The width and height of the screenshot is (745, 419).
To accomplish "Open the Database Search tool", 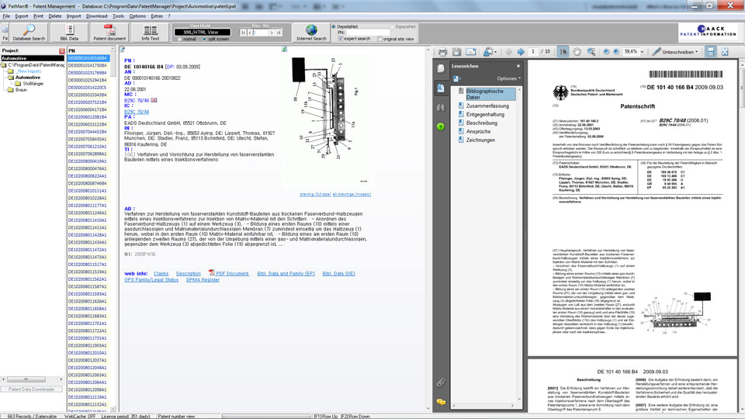I will [x=29, y=32].
